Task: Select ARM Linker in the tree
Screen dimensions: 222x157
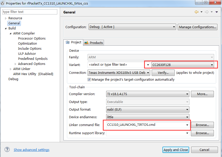Action: 22,69
